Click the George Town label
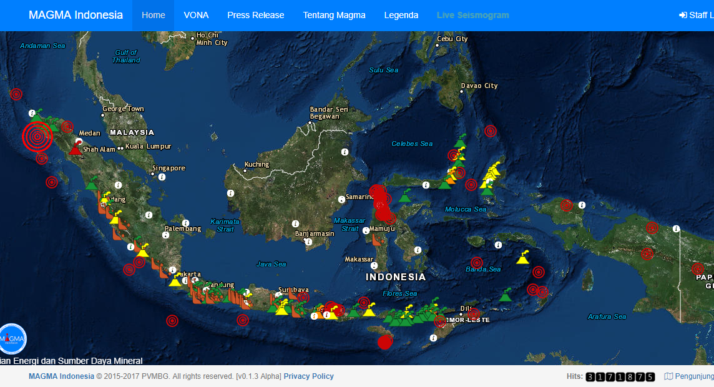Screen dimensions: 714x387 point(123,109)
